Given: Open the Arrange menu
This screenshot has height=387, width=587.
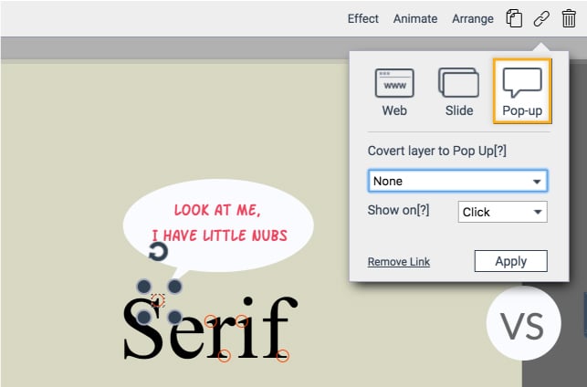Looking at the screenshot, I should [473, 19].
